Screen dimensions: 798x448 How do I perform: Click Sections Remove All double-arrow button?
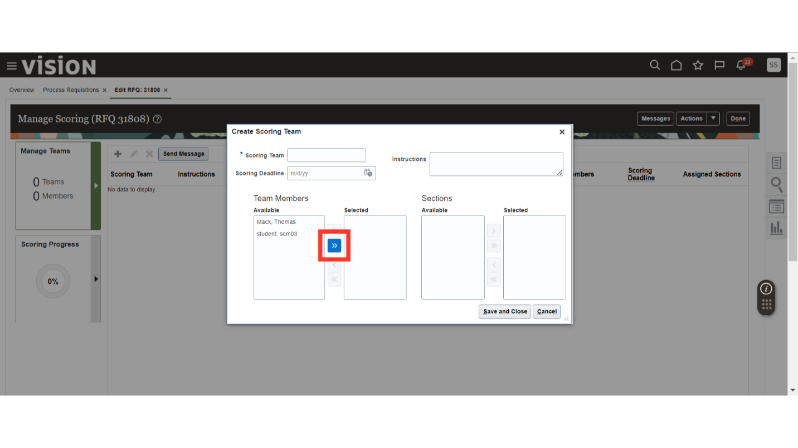(494, 279)
